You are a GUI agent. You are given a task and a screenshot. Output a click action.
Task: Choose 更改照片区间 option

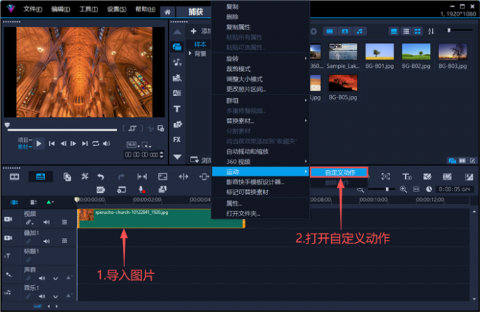pos(246,89)
